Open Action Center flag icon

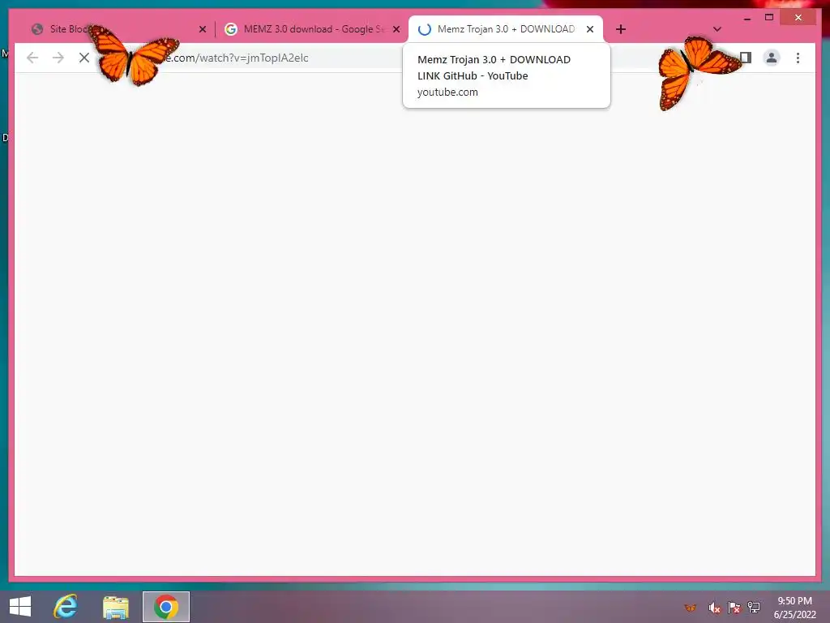pyautogui.click(x=734, y=608)
